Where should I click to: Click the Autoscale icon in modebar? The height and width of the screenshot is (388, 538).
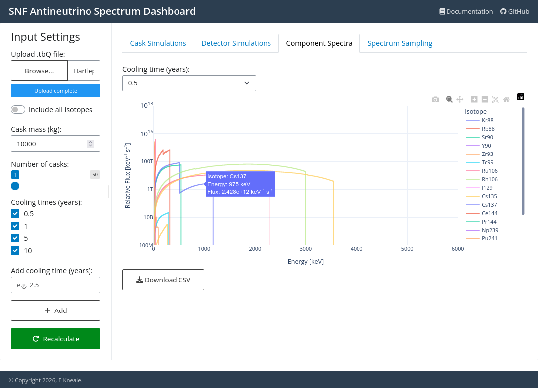coord(495,99)
